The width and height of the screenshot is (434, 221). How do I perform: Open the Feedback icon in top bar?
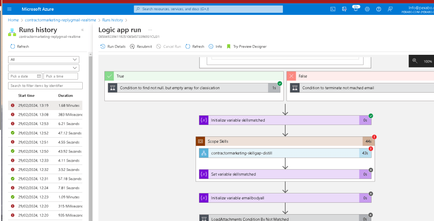point(390,9)
